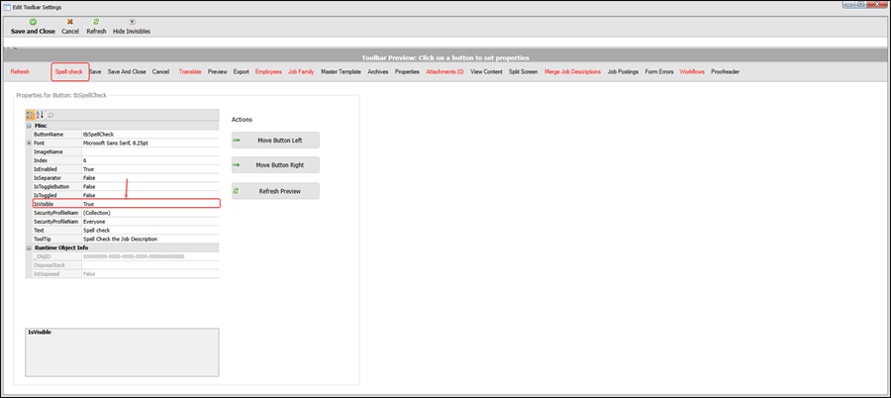Screen dimensions: 891x398
Task: Click the Font value Microsoft Sans Serif, 8.25pt
Action: 150,144
